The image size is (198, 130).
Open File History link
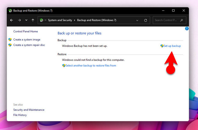[20, 115]
